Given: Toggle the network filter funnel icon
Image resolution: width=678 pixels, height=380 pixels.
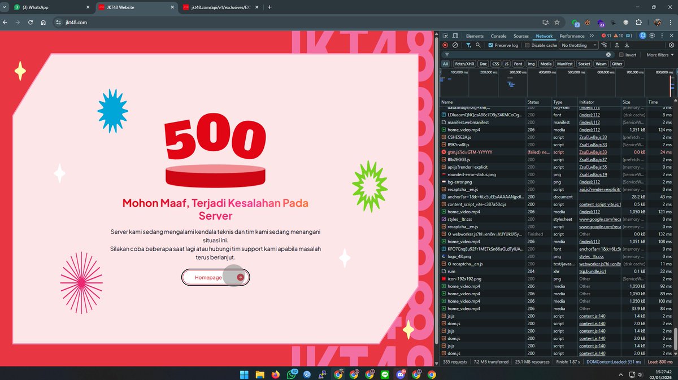Looking at the screenshot, I should 468,45.
